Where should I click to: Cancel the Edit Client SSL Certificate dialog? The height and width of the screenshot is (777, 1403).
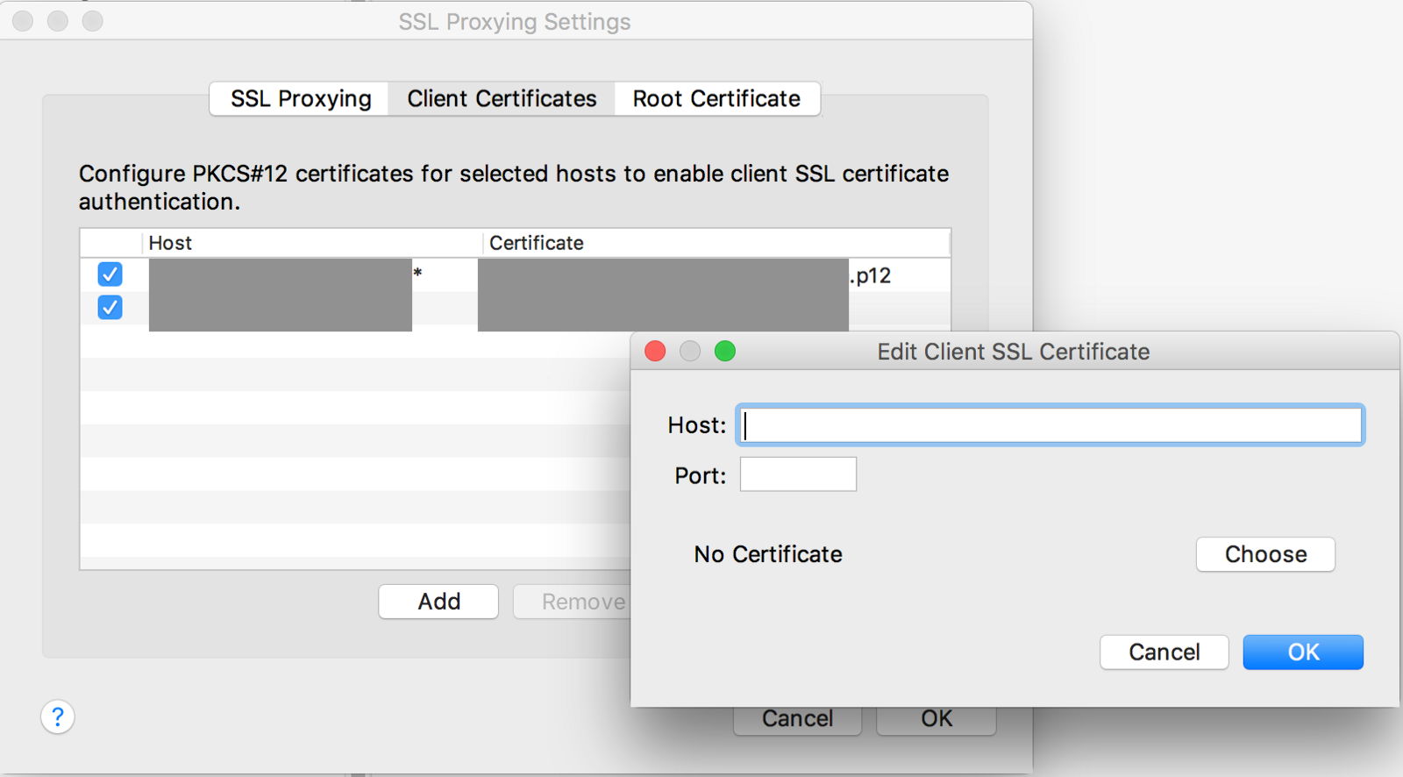(1164, 652)
